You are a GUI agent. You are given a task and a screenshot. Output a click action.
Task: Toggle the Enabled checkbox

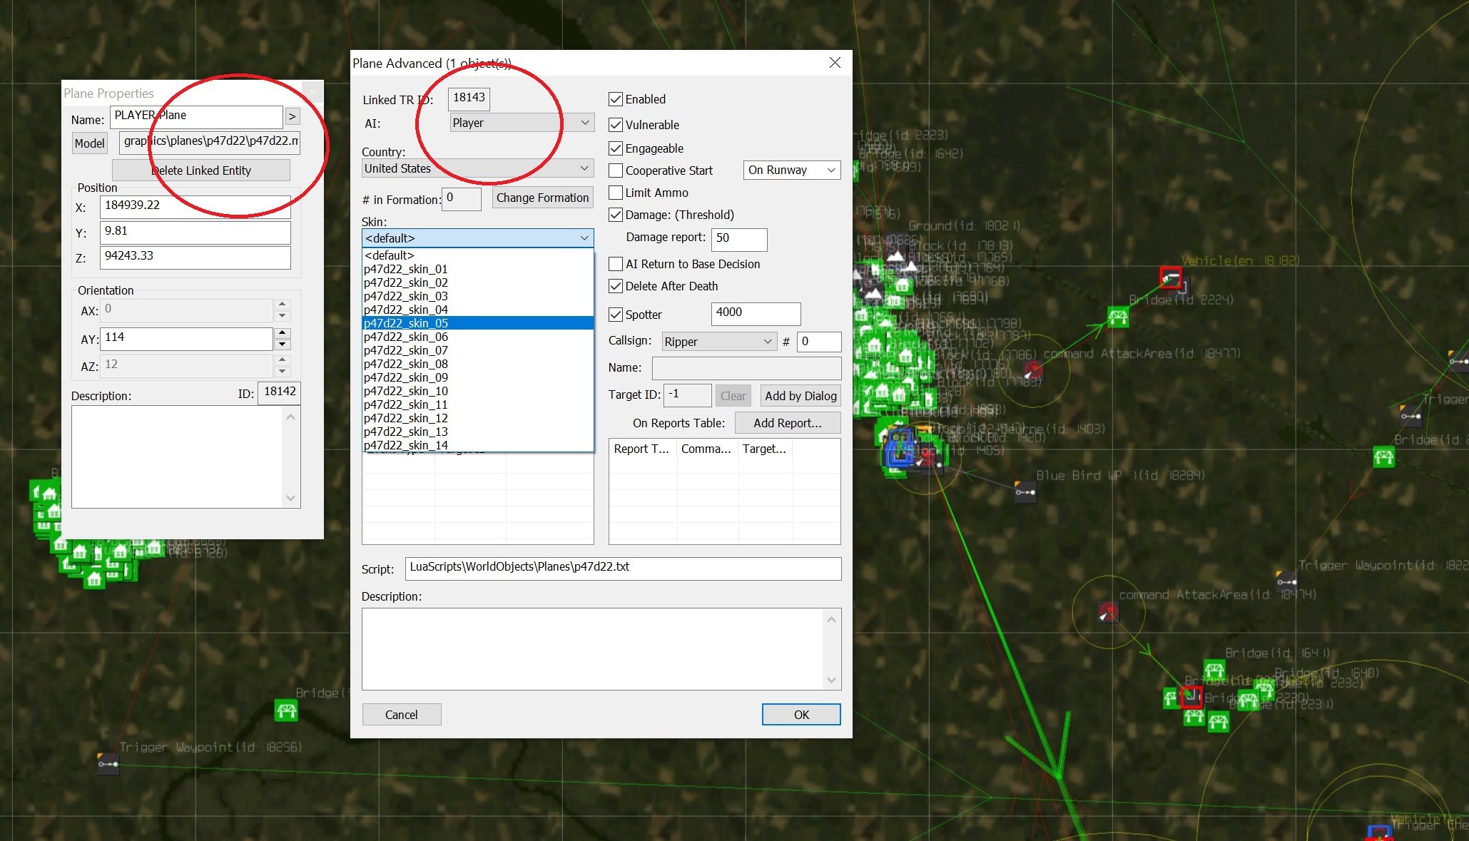[x=616, y=99]
